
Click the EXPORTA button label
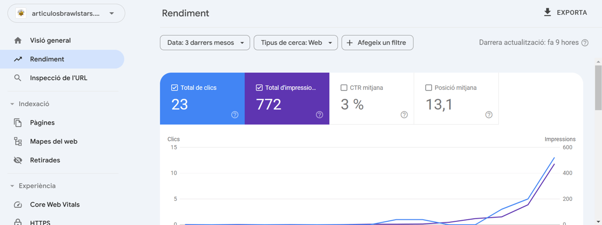tap(572, 13)
